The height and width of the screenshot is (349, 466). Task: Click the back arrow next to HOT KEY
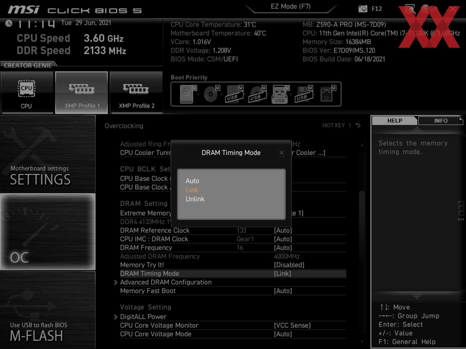[x=358, y=125]
